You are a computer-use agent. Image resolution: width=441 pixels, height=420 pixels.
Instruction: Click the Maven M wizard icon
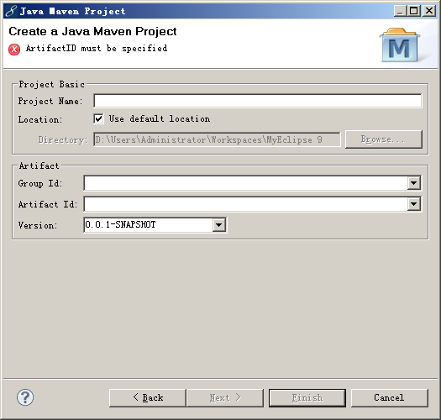tap(399, 45)
